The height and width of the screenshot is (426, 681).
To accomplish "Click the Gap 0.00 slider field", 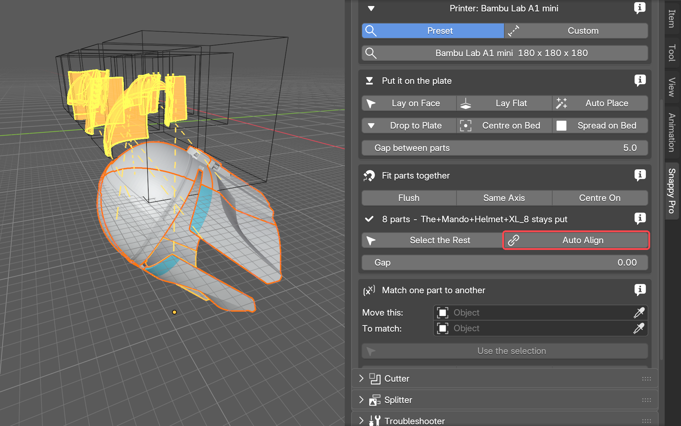I will pos(505,263).
